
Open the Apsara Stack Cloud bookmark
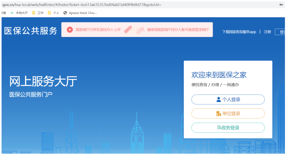tap(80, 13)
